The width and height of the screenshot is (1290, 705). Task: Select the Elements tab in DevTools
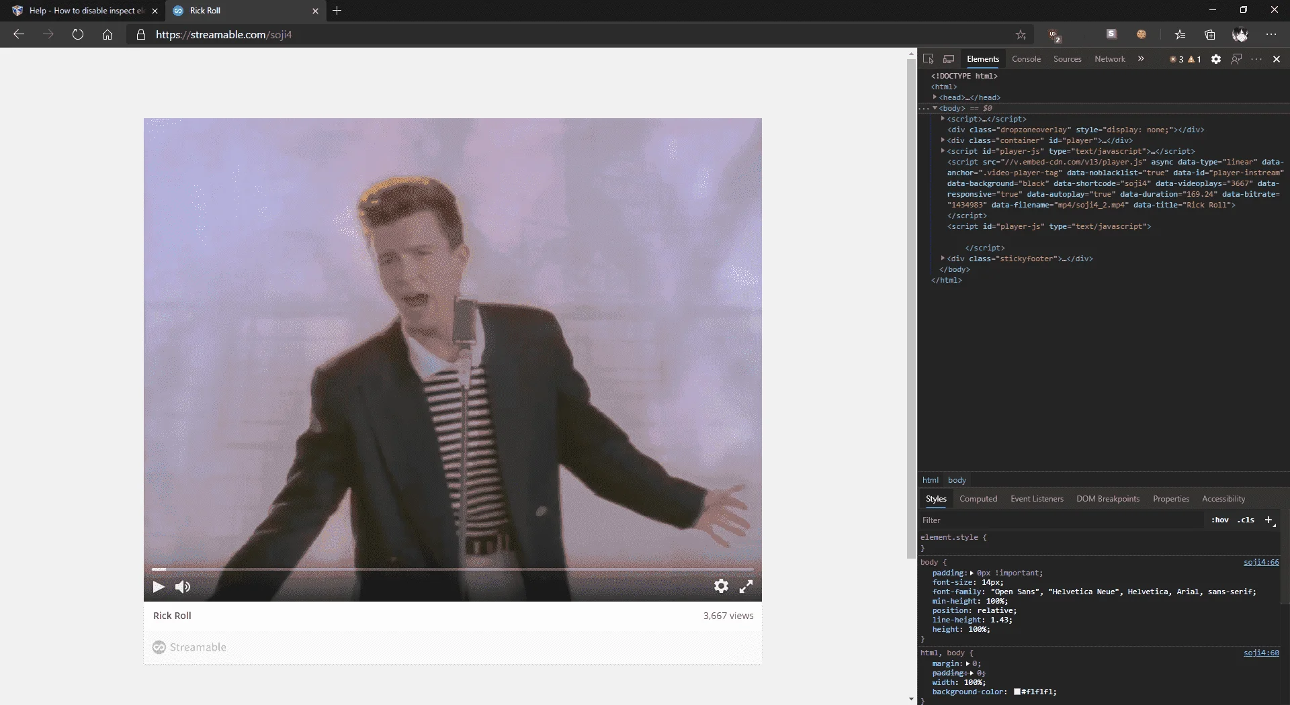983,59
